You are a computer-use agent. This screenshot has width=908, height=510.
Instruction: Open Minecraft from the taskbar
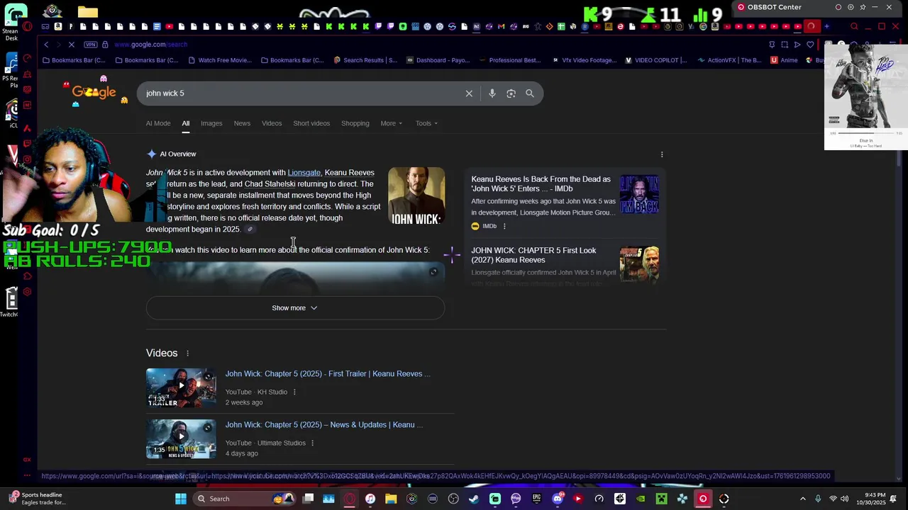[x=661, y=499]
